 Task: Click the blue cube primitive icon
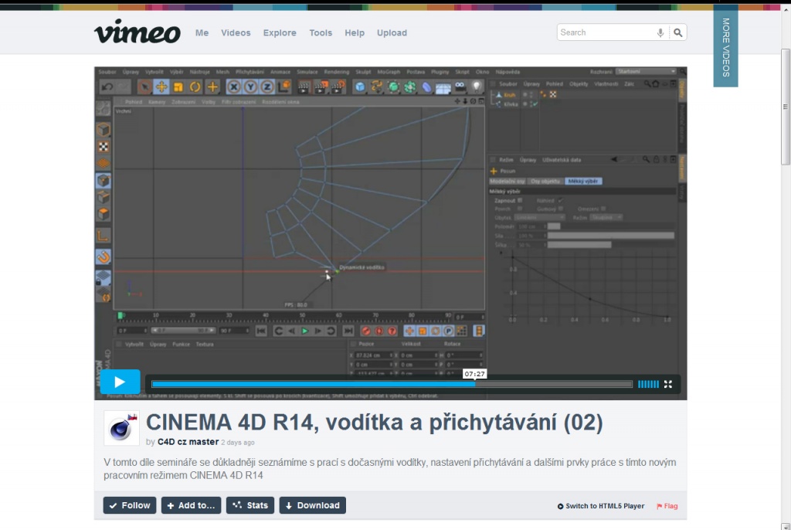point(359,87)
